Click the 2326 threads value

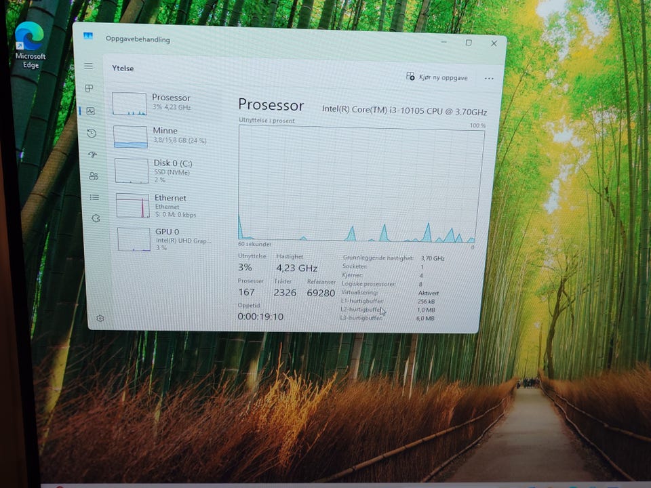(x=285, y=293)
